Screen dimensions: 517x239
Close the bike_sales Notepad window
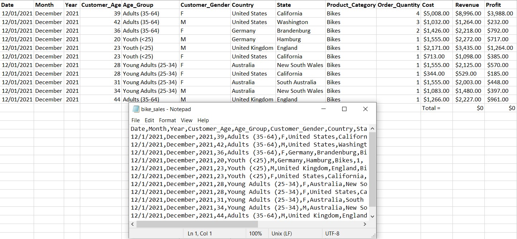pos(365,109)
